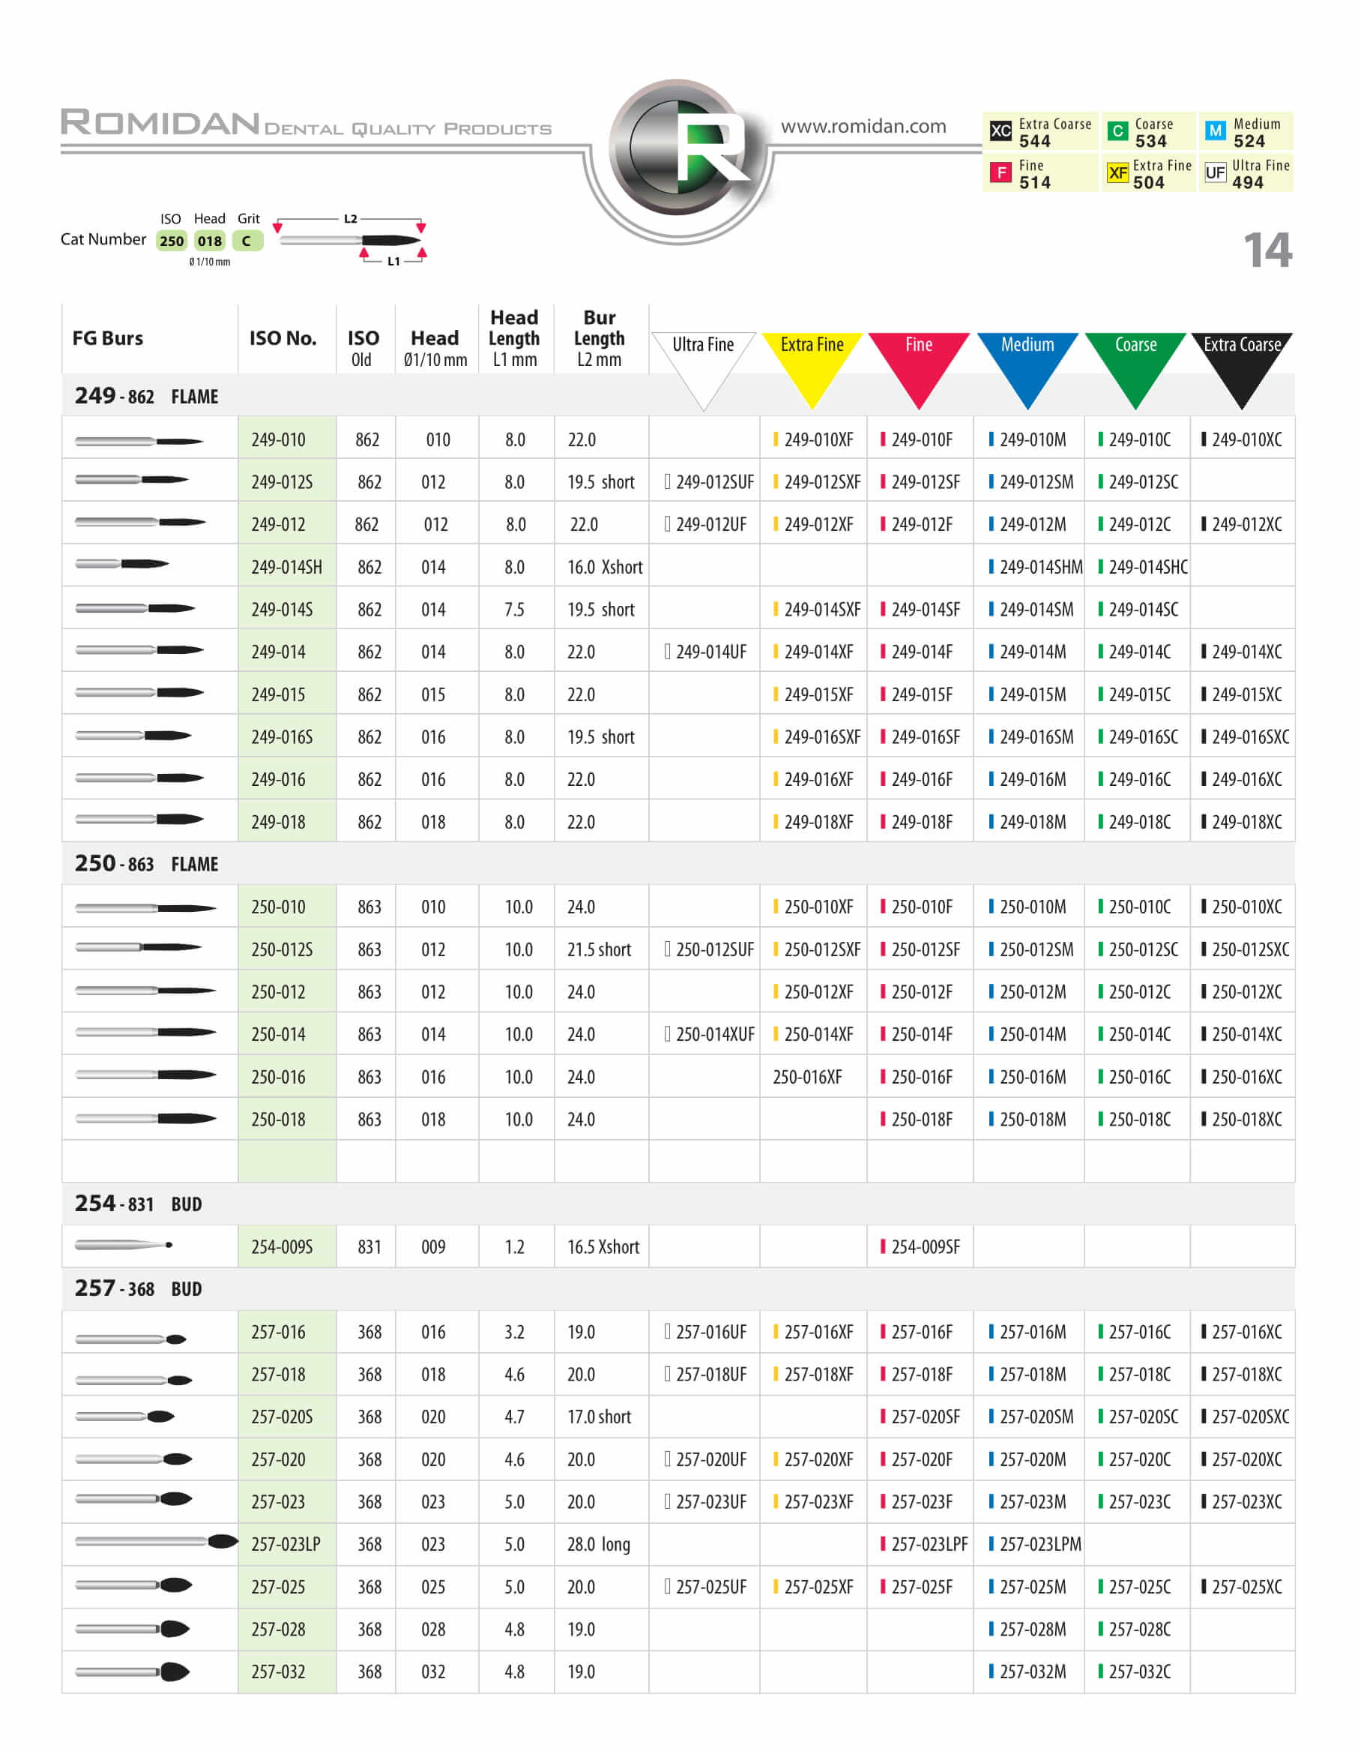1358x1754 pixels.
Task: Select catalog code 257-023LPF
Action: [924, 1543]
